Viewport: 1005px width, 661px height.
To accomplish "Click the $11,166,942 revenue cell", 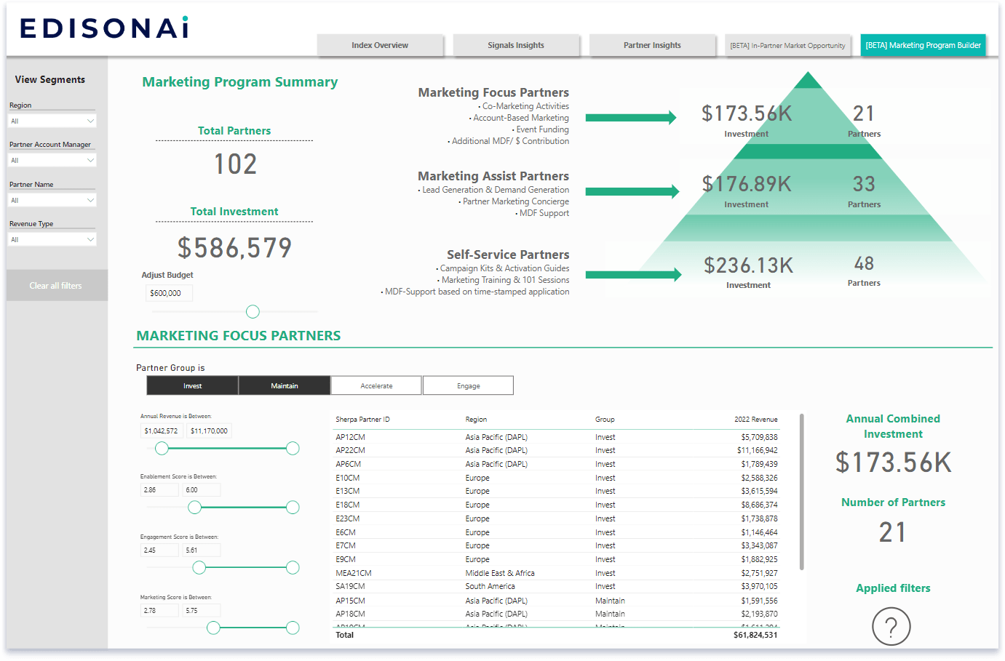I will [x=757, y=450].
